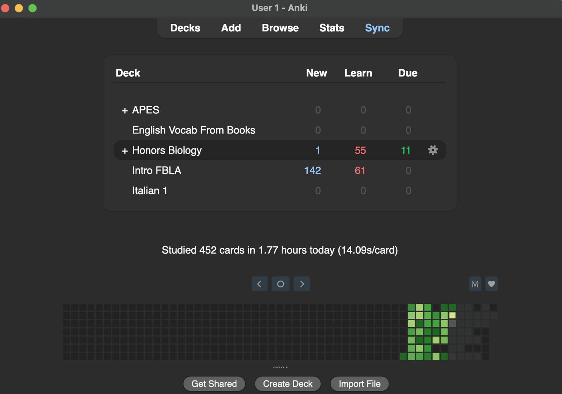Open the Italian 1 deck
Image resolution: width=562 pixels, height=394 pixels.
(150, 190)
